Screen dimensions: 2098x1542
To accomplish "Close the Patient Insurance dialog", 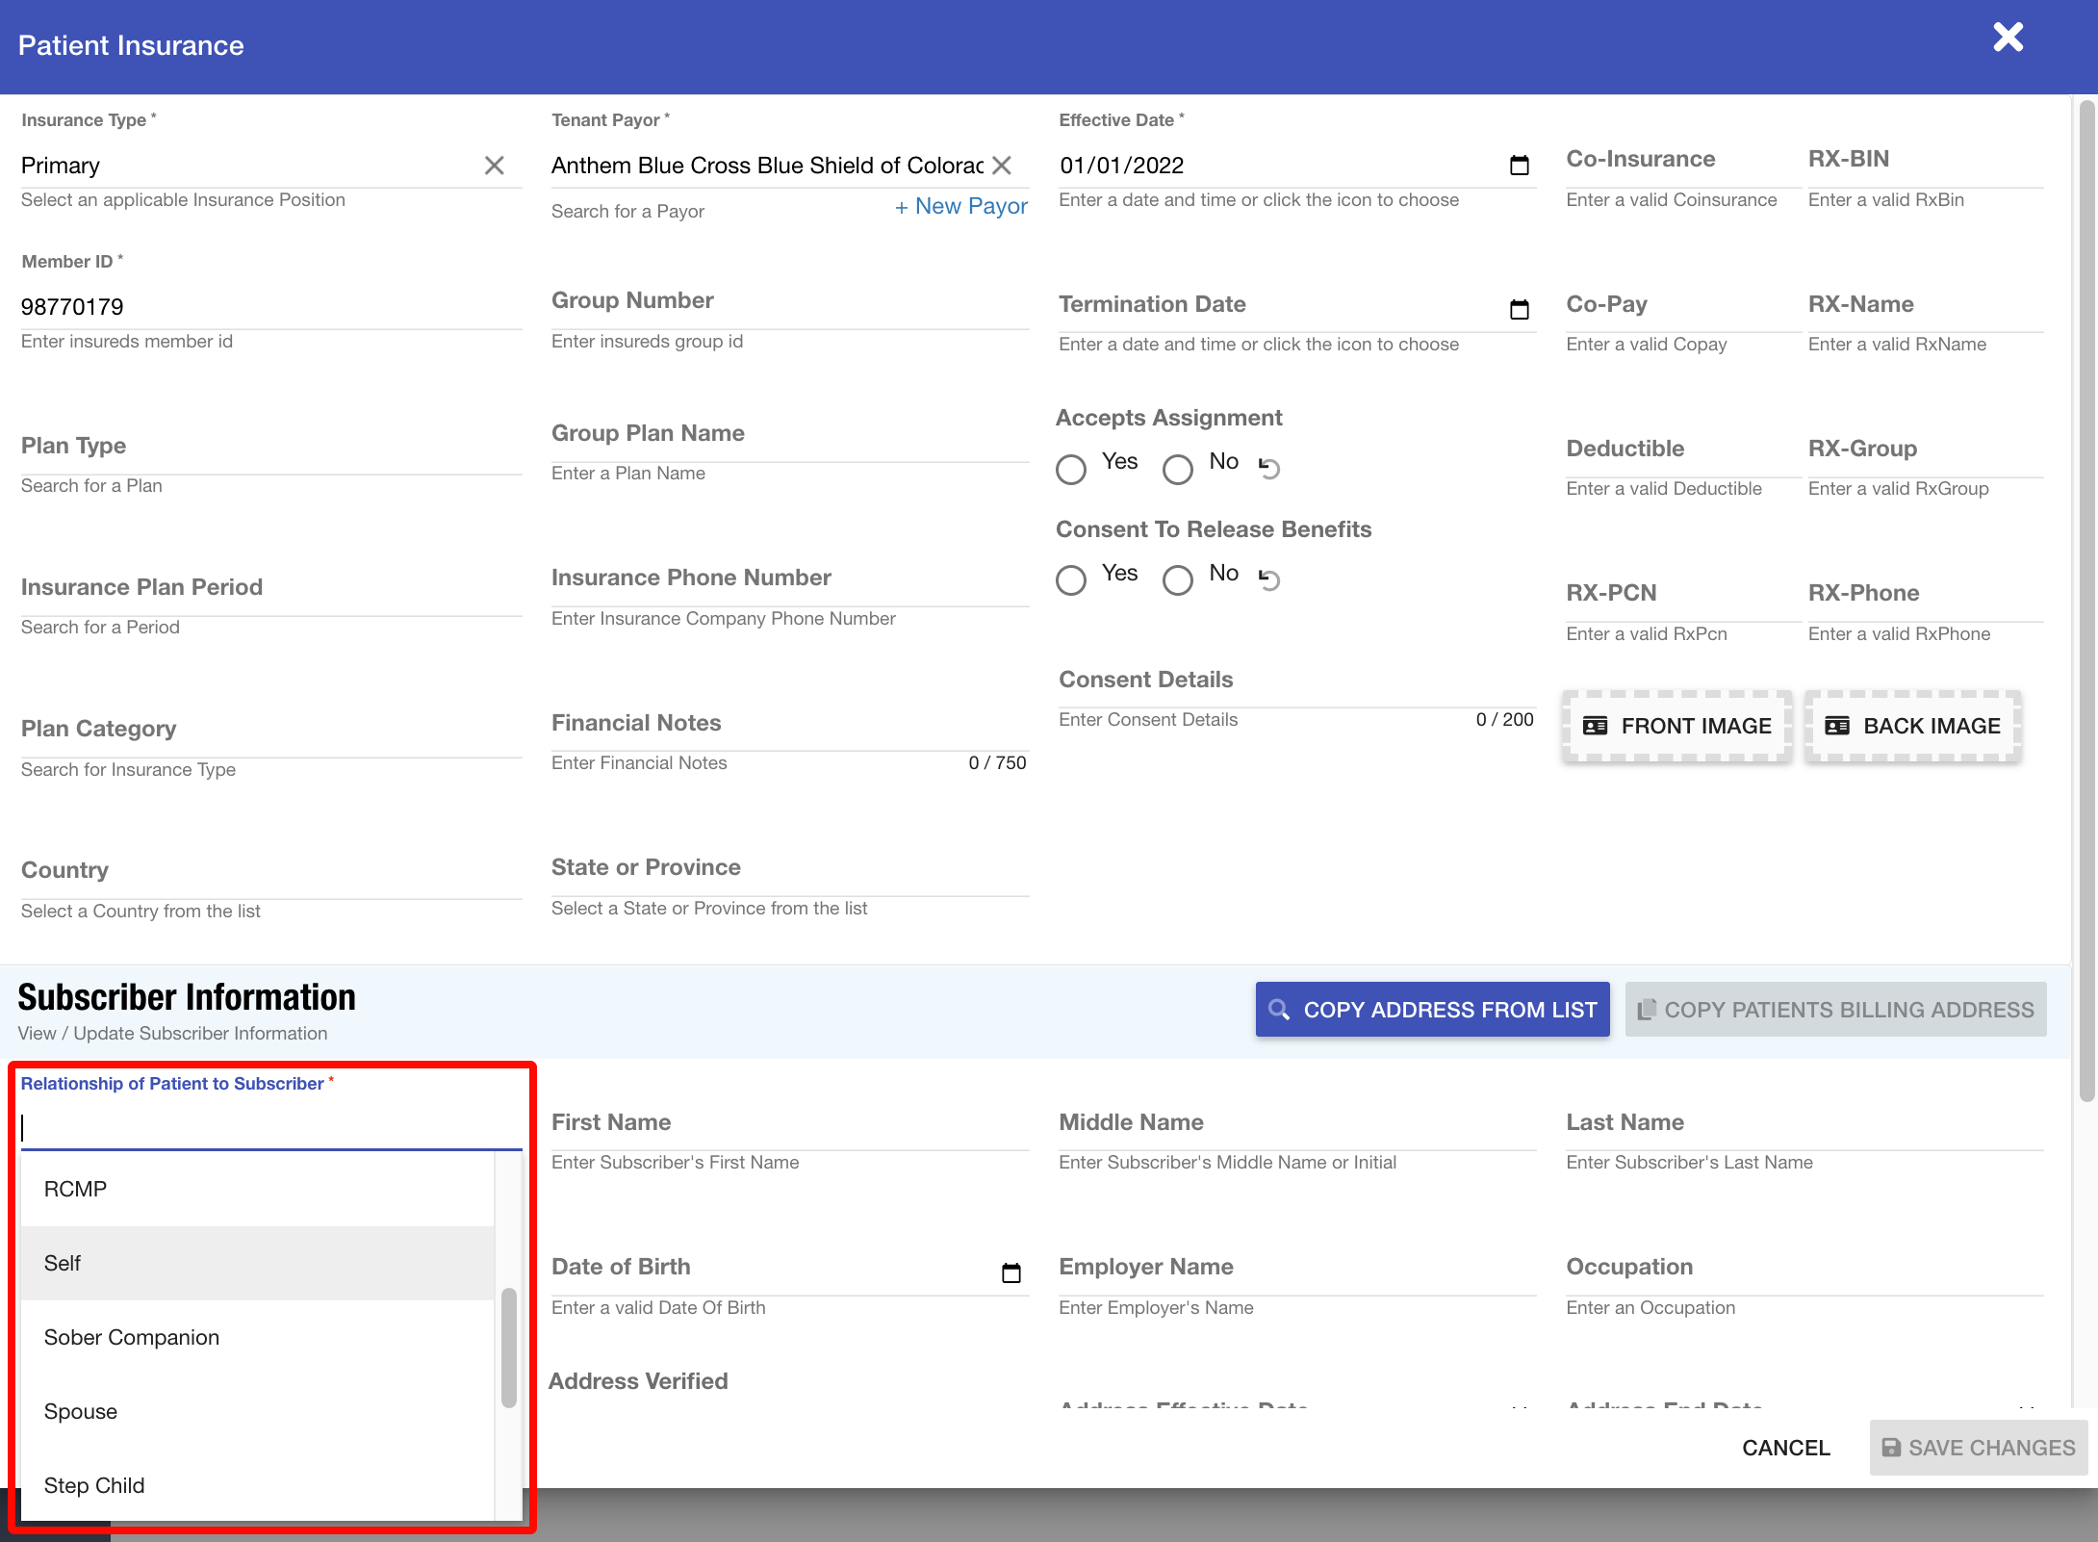I will tap(2008, 38).
